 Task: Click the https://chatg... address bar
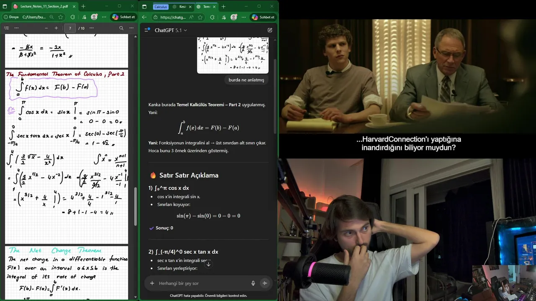173,17
